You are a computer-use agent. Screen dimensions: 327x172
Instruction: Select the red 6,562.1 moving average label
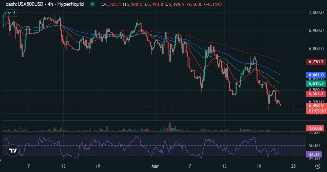point(316,93)
